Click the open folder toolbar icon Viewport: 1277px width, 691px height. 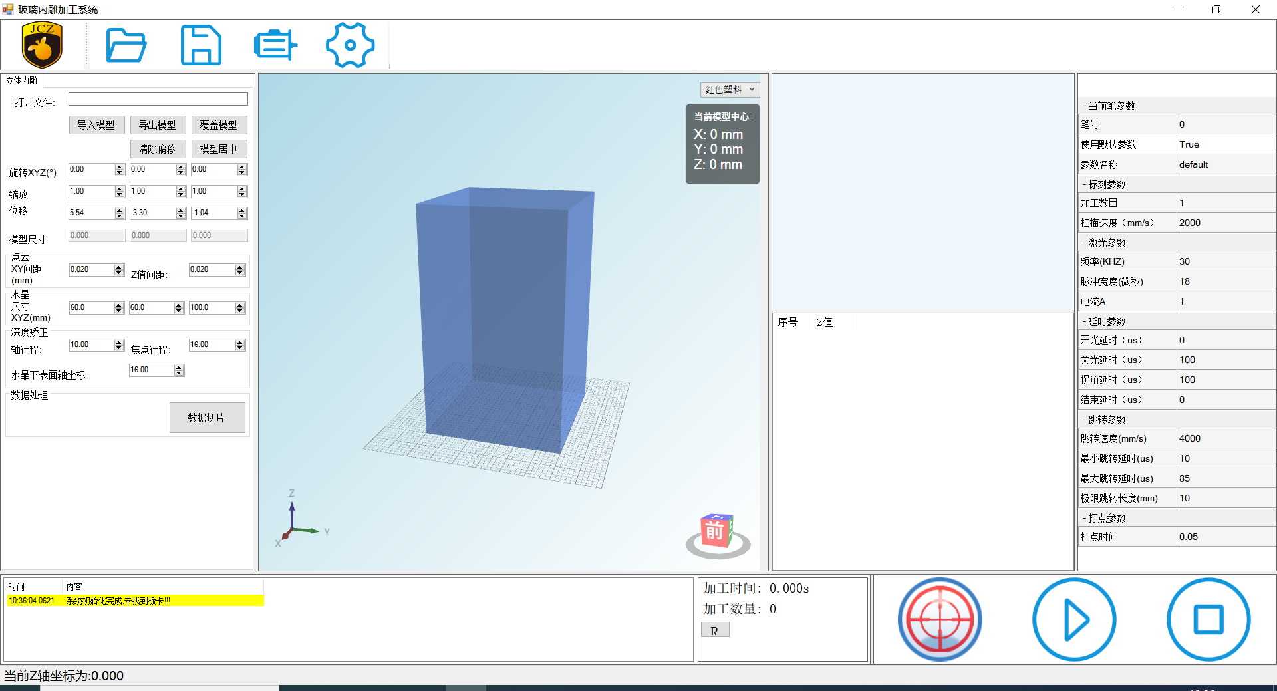[126, 45]
